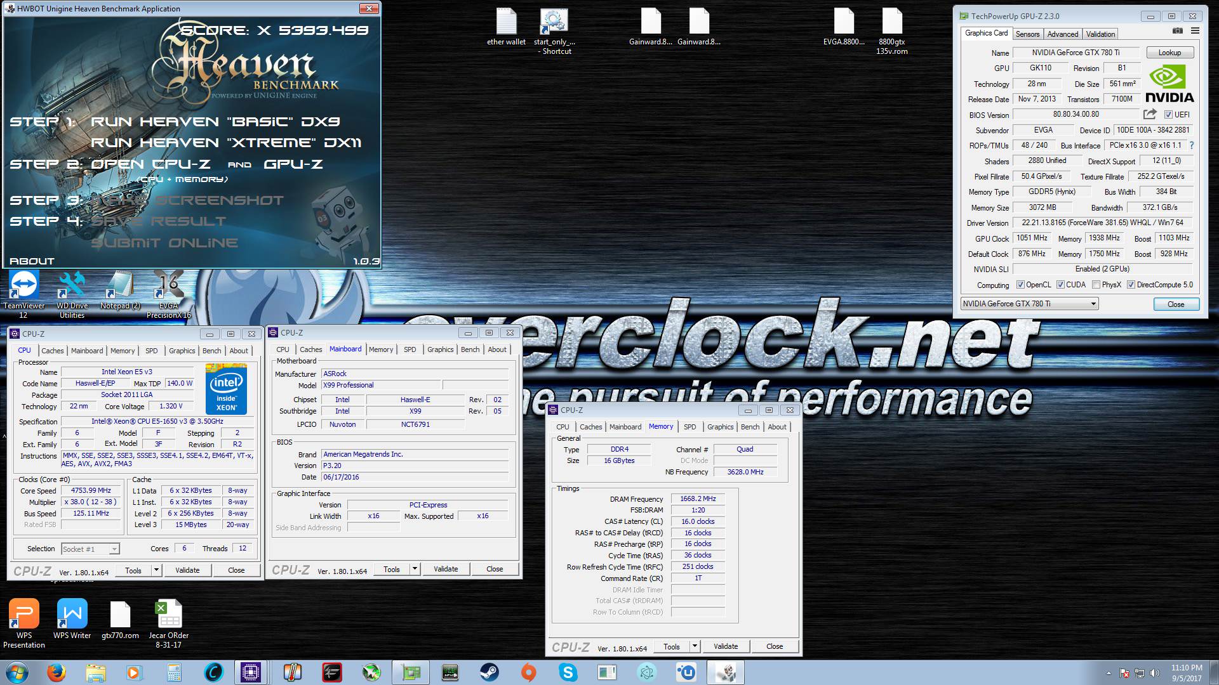Launch EVGA PrecisionX 16 desktop icon
This screenshot has width=1219, height=685.
click(x=168, y=295)
